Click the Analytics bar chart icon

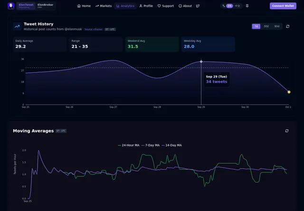click(x=118, y=6)
